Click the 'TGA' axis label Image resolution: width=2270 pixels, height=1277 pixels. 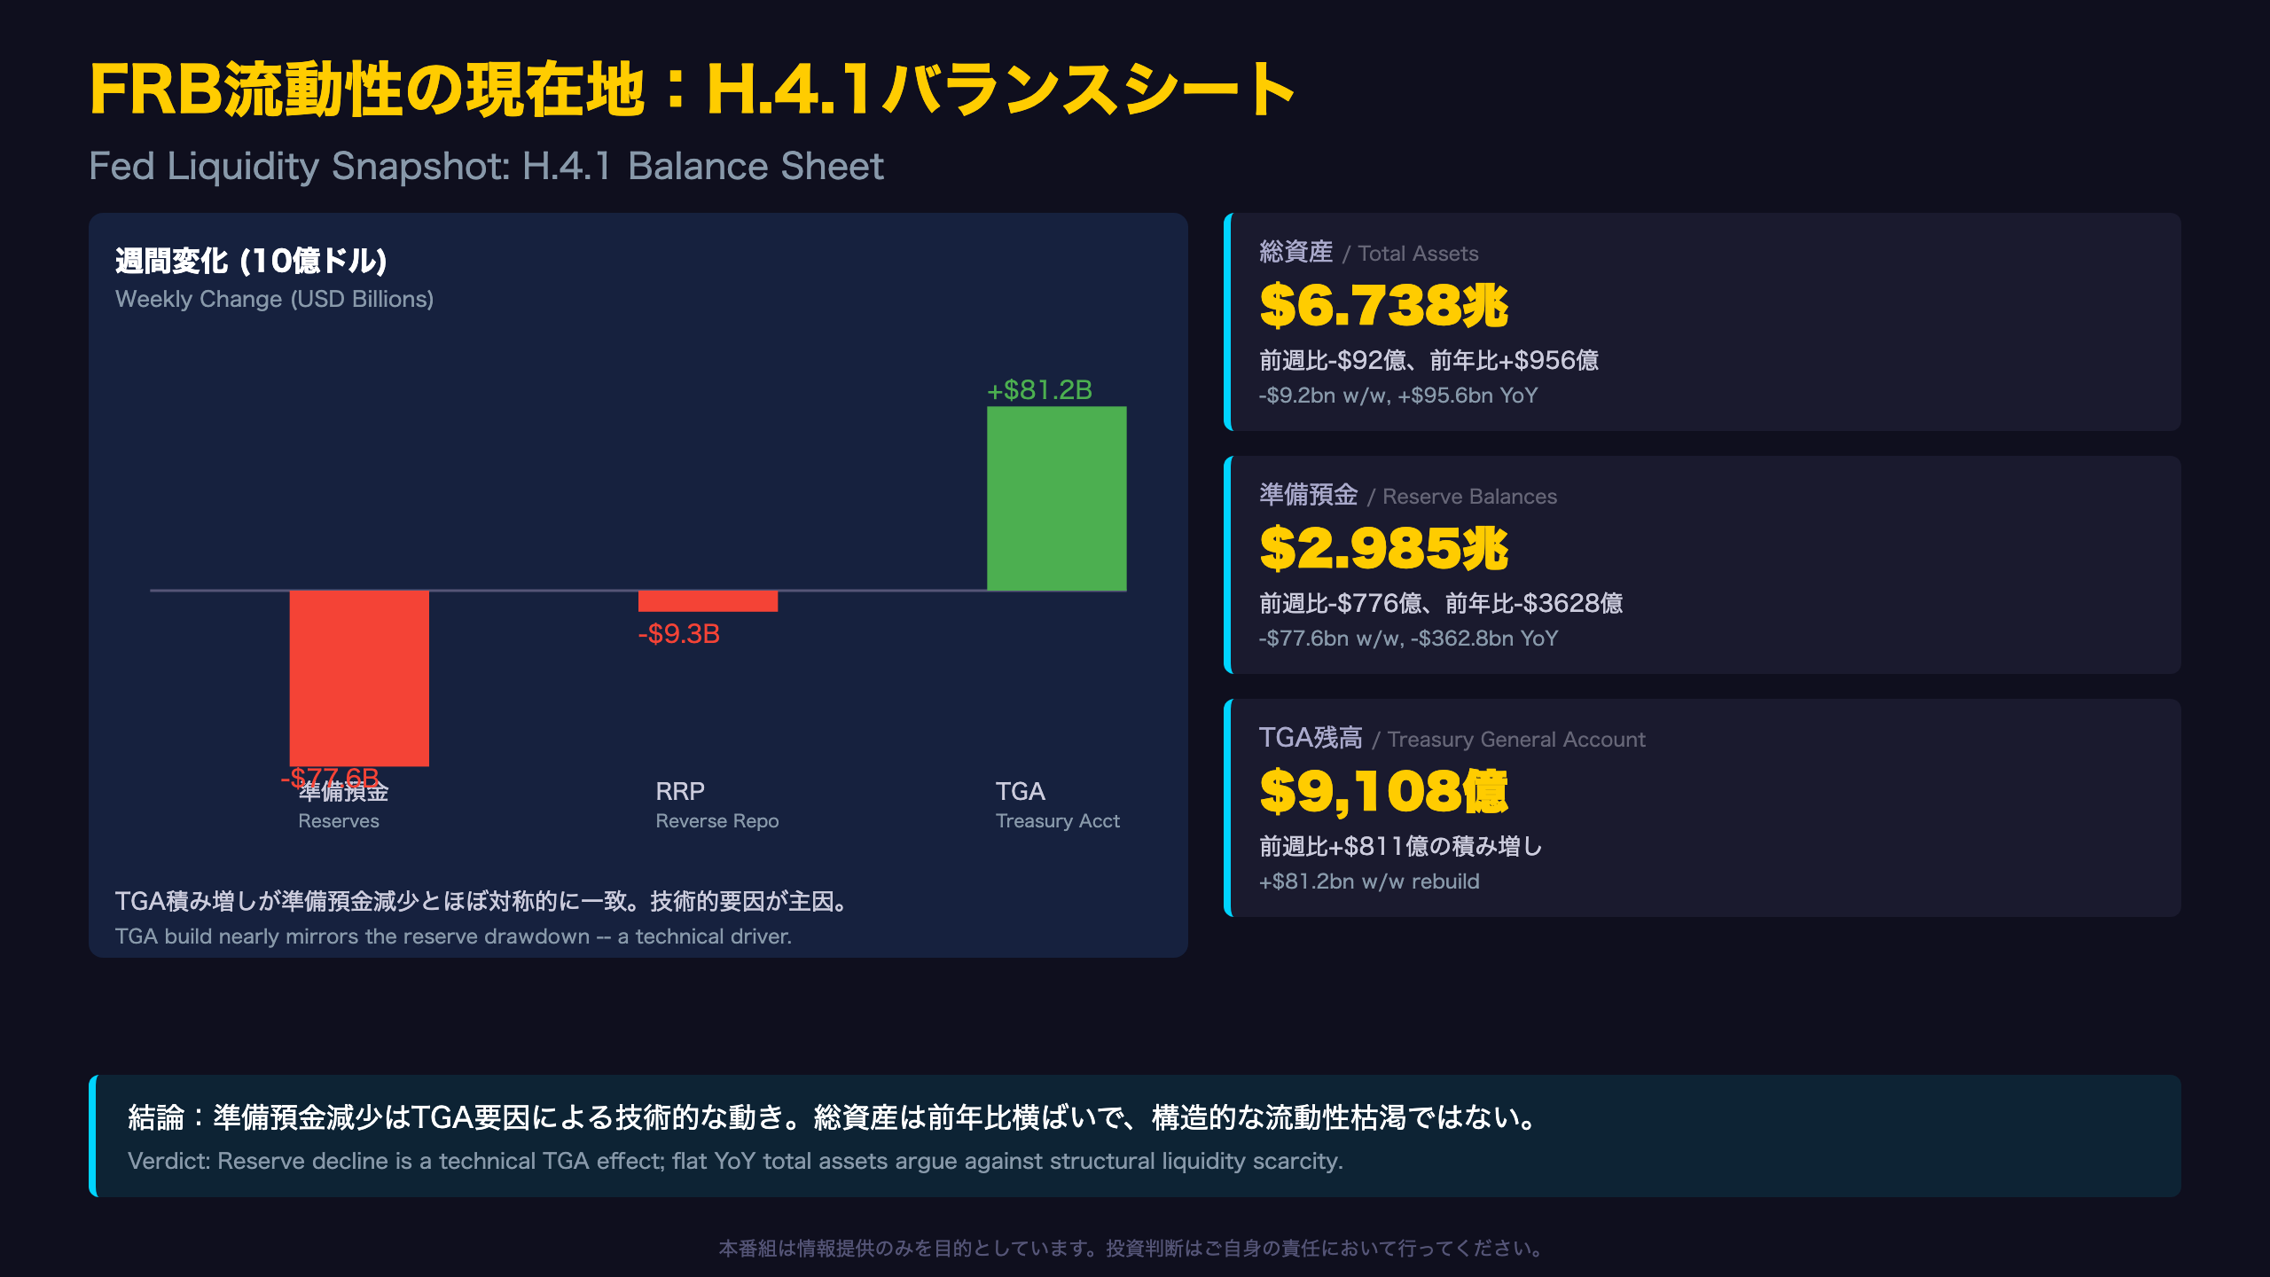pyautogui.click(x=1020, y=791)
